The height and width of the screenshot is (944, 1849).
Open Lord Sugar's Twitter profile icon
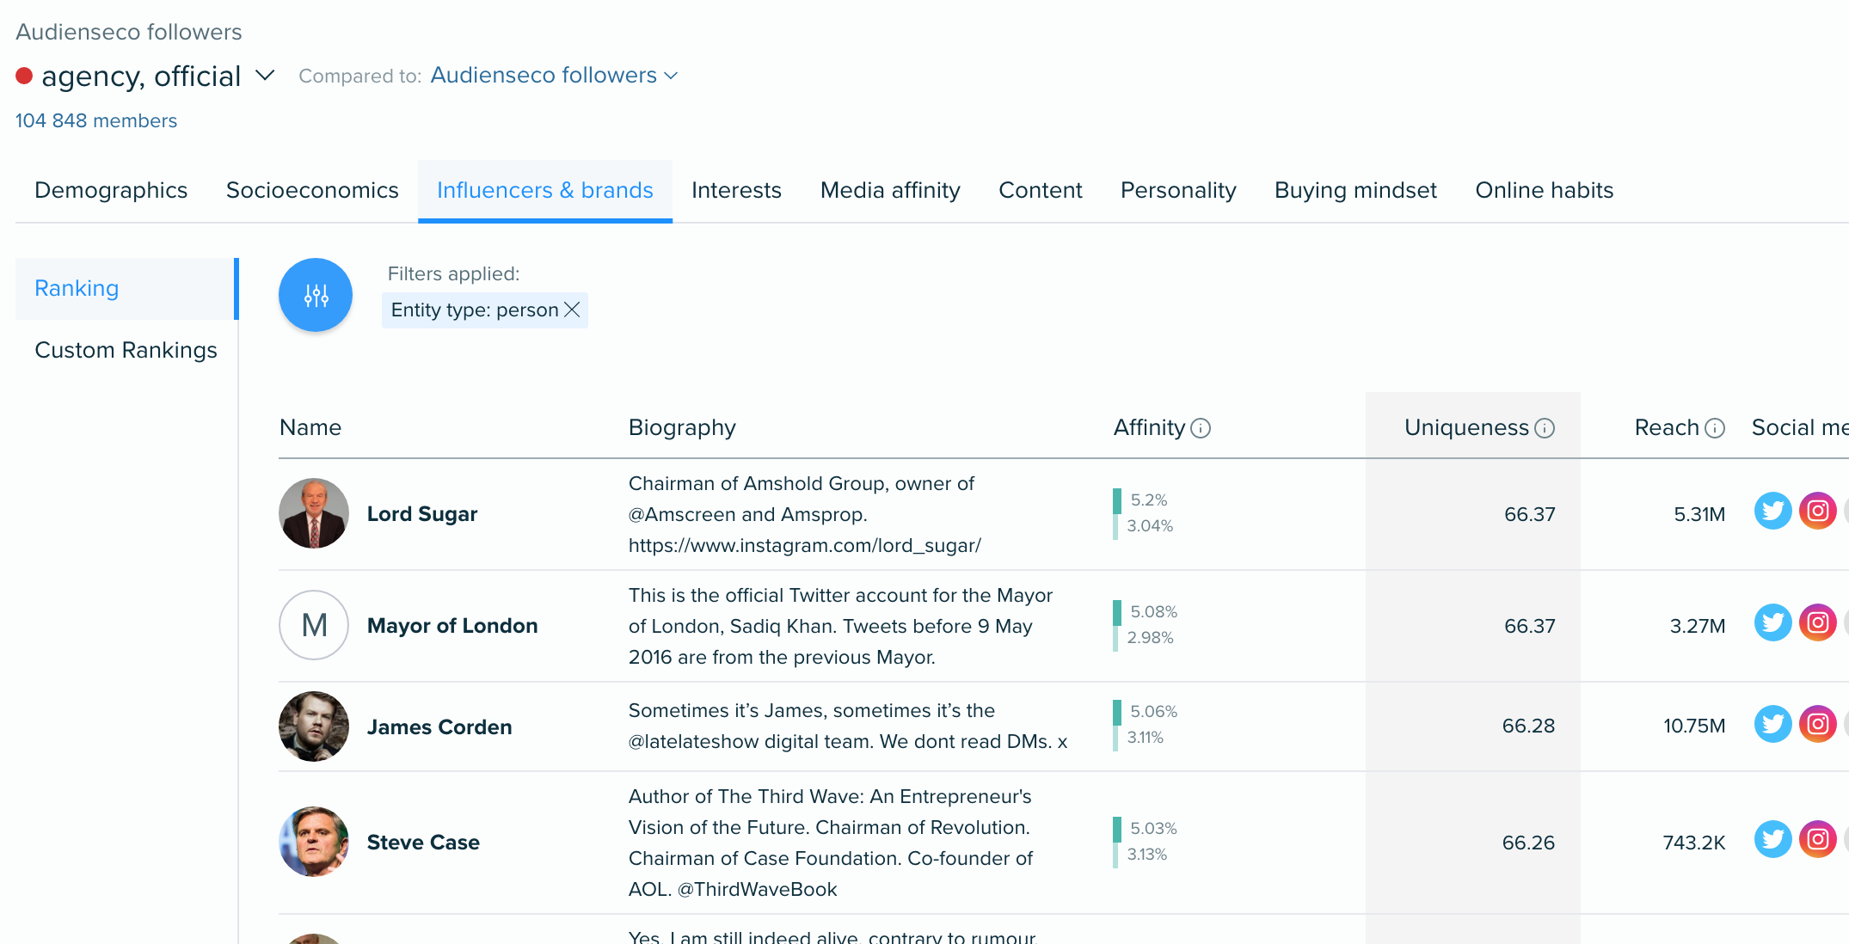1772,511
